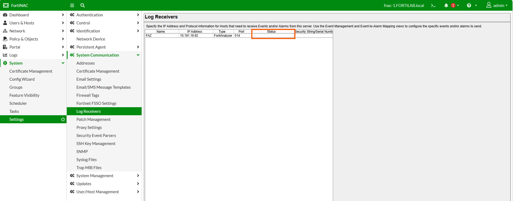The image size is (513, 201).
Task: Open the Addresses settings link
Action: pyautogui.click(x=86, y=63)
